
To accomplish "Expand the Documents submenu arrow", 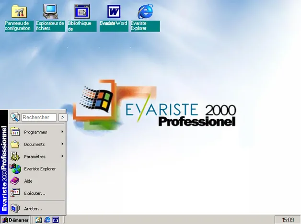I will pos(62,144).
